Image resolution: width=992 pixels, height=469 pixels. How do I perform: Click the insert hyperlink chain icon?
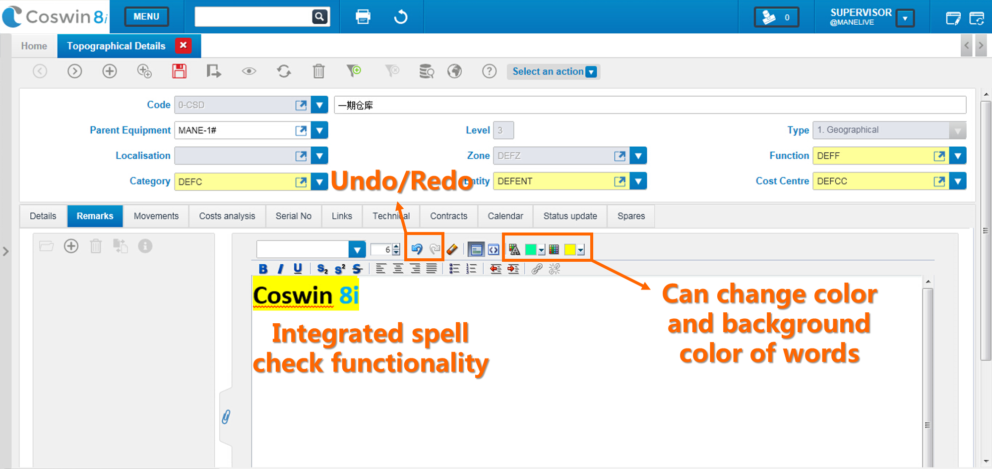537,269
